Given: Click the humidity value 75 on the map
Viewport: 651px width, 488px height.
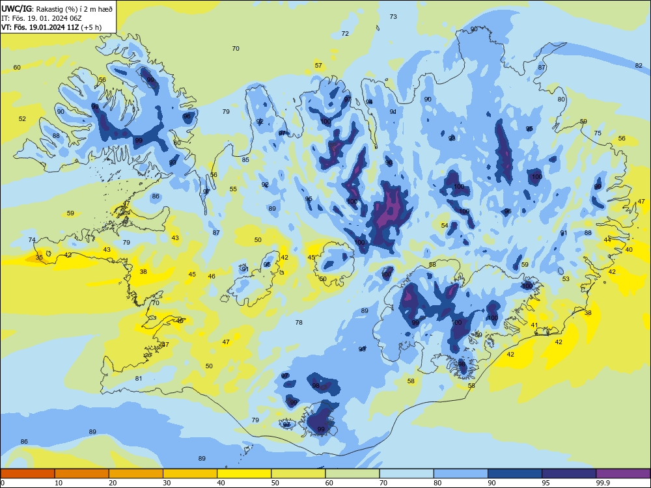Looking at the screenshot, I should click(598, 133).
